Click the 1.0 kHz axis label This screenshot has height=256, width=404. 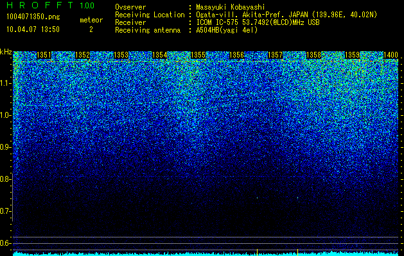coord(5,115)
